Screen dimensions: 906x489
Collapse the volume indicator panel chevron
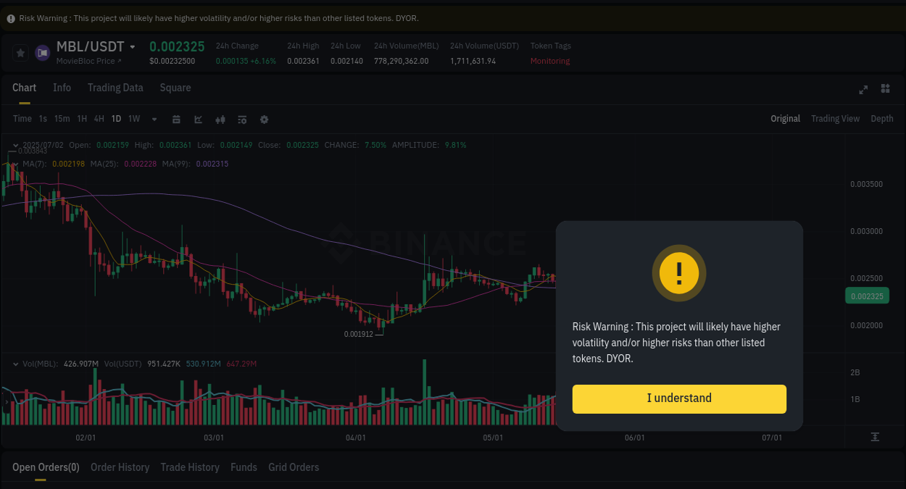click(16, 364)
